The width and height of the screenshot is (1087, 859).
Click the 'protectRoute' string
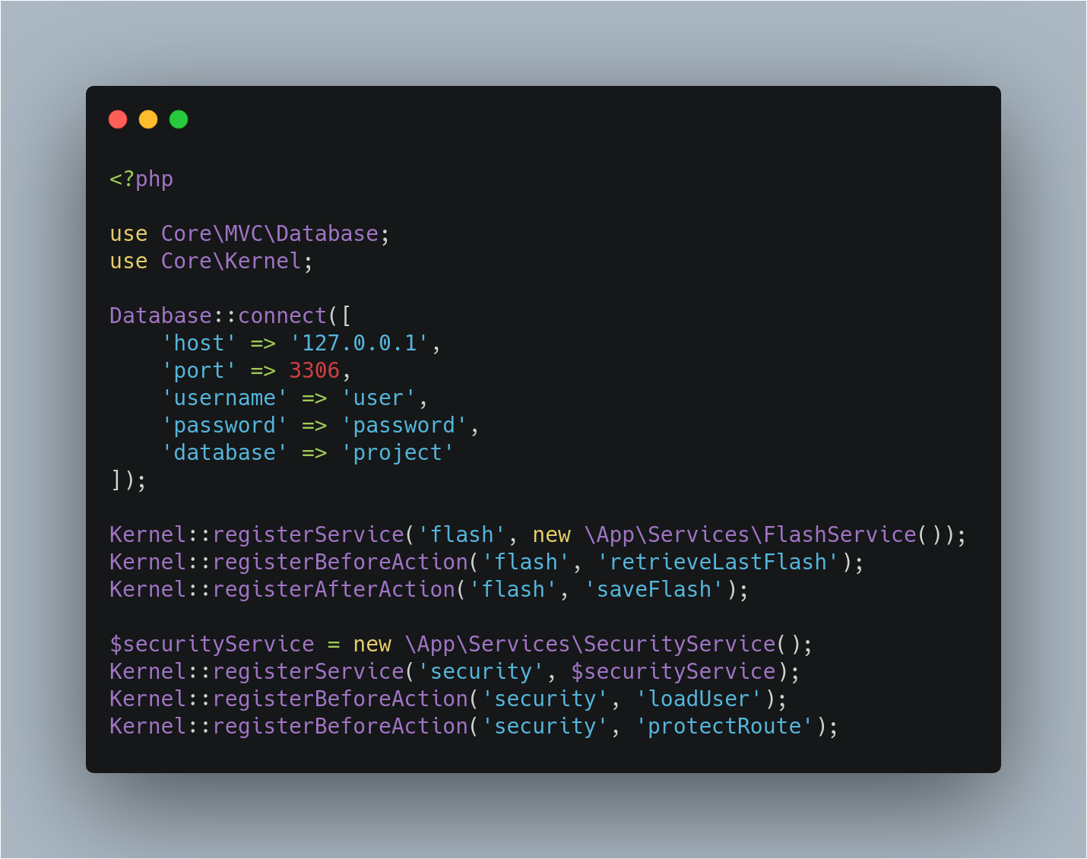point(725,727)
